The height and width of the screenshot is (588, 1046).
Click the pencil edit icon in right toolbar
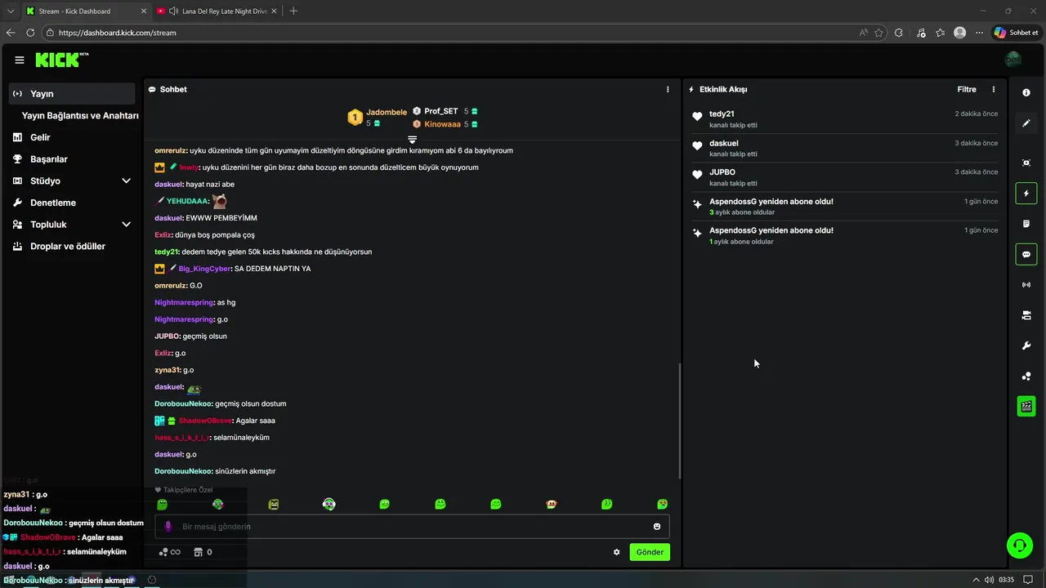click(1026, 123)
